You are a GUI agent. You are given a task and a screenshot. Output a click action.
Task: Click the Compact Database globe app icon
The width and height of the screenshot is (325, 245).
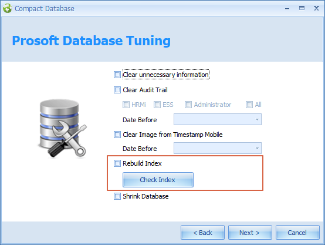8,8
